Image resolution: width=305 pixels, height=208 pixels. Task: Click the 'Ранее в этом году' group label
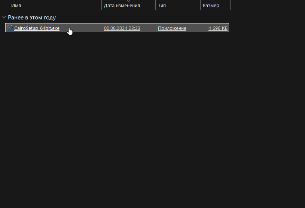click(32, 18)
